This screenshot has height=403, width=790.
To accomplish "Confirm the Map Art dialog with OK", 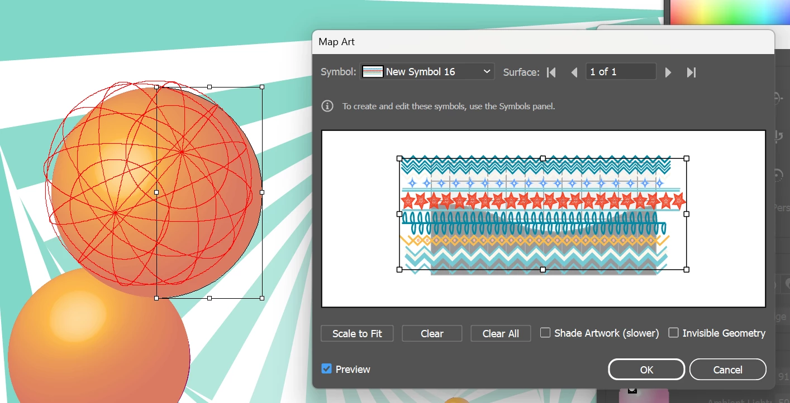I will (x=646, y=369).
